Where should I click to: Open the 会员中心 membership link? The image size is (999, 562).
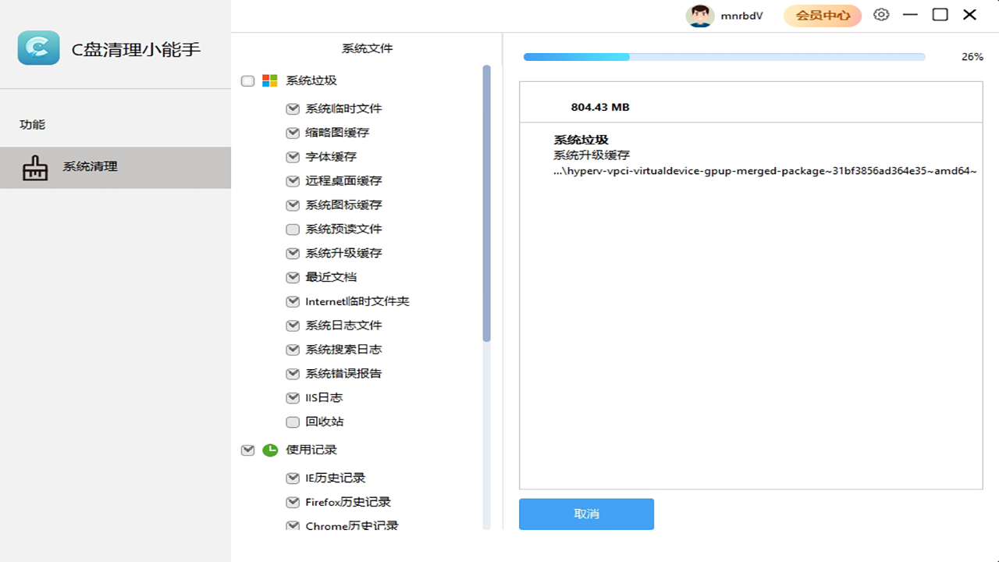coord(822,15)
